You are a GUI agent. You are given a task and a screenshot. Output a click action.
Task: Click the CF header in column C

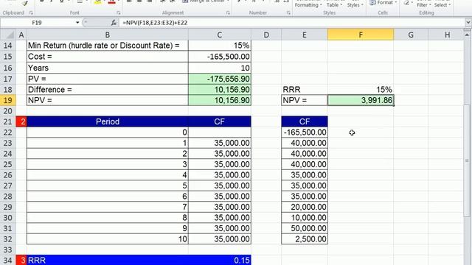click(x=220, y=121)
